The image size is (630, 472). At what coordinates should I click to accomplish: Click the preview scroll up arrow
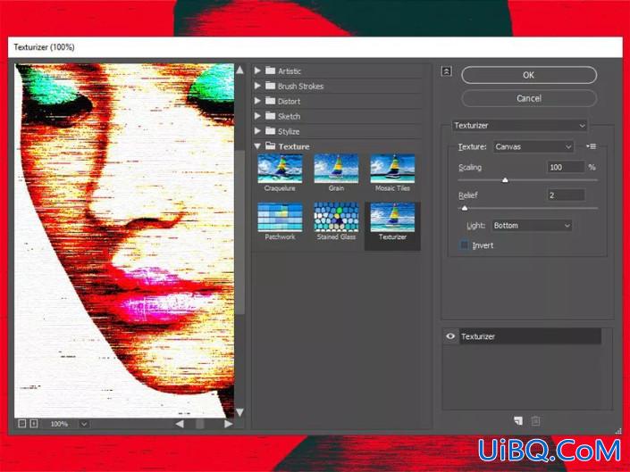[x=239, y=70]
